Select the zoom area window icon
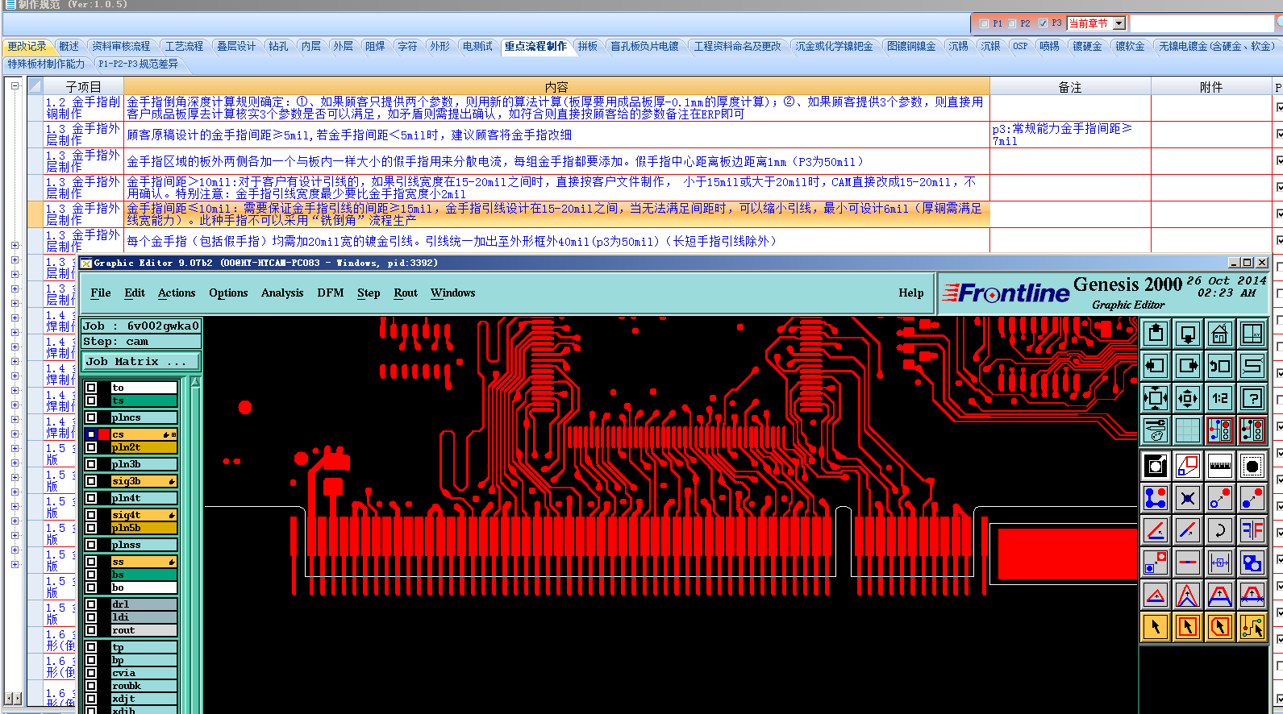Image resolution: width=1283 pixels, height=714 pixels. pos(1252,334)
